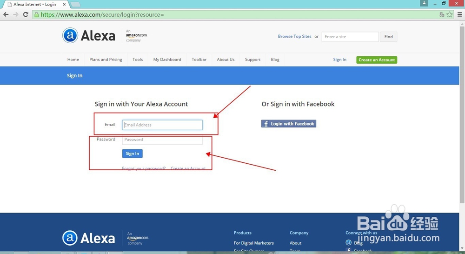
Task: Click the Alexa logo in footer
Action: click(x=89, y=238)
